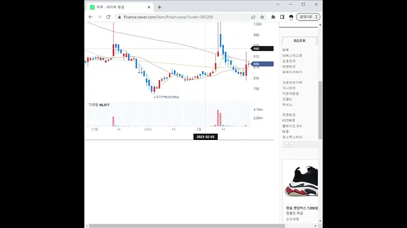The height and width of the screenshot is (228, 407).
Task: Open 대동 stock link
Action: pyautogui.click(x=285, y=131)
